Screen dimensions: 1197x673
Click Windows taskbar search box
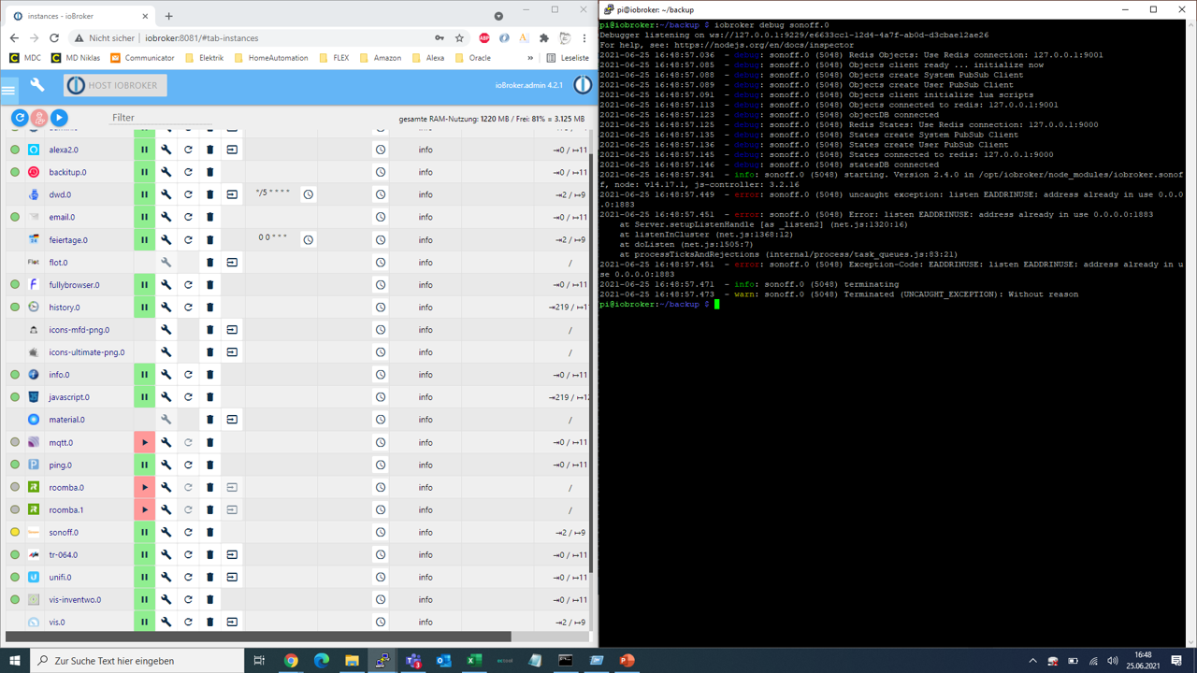pos(138,661)
